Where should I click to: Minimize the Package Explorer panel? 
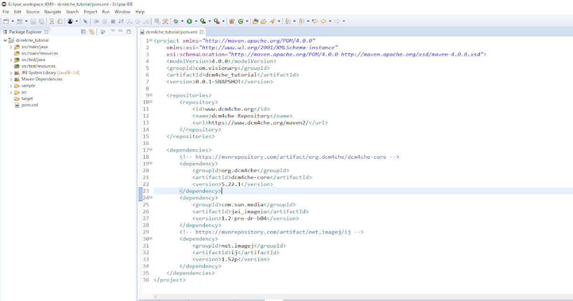121,31
